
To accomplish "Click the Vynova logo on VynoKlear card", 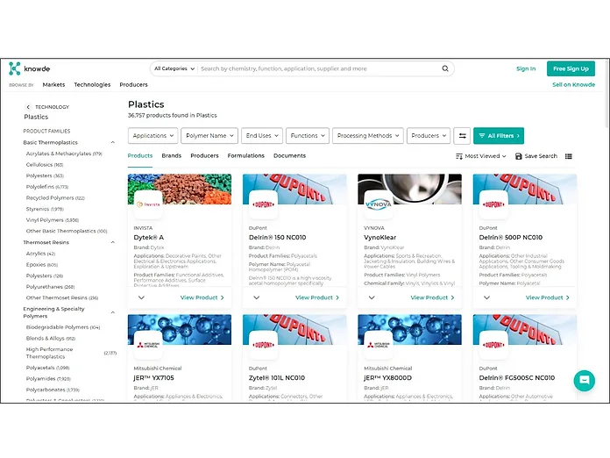I will coord(378,204).
